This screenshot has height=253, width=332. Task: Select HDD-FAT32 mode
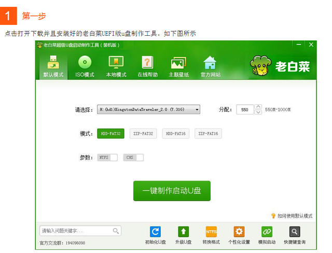[x=110, y=133]
